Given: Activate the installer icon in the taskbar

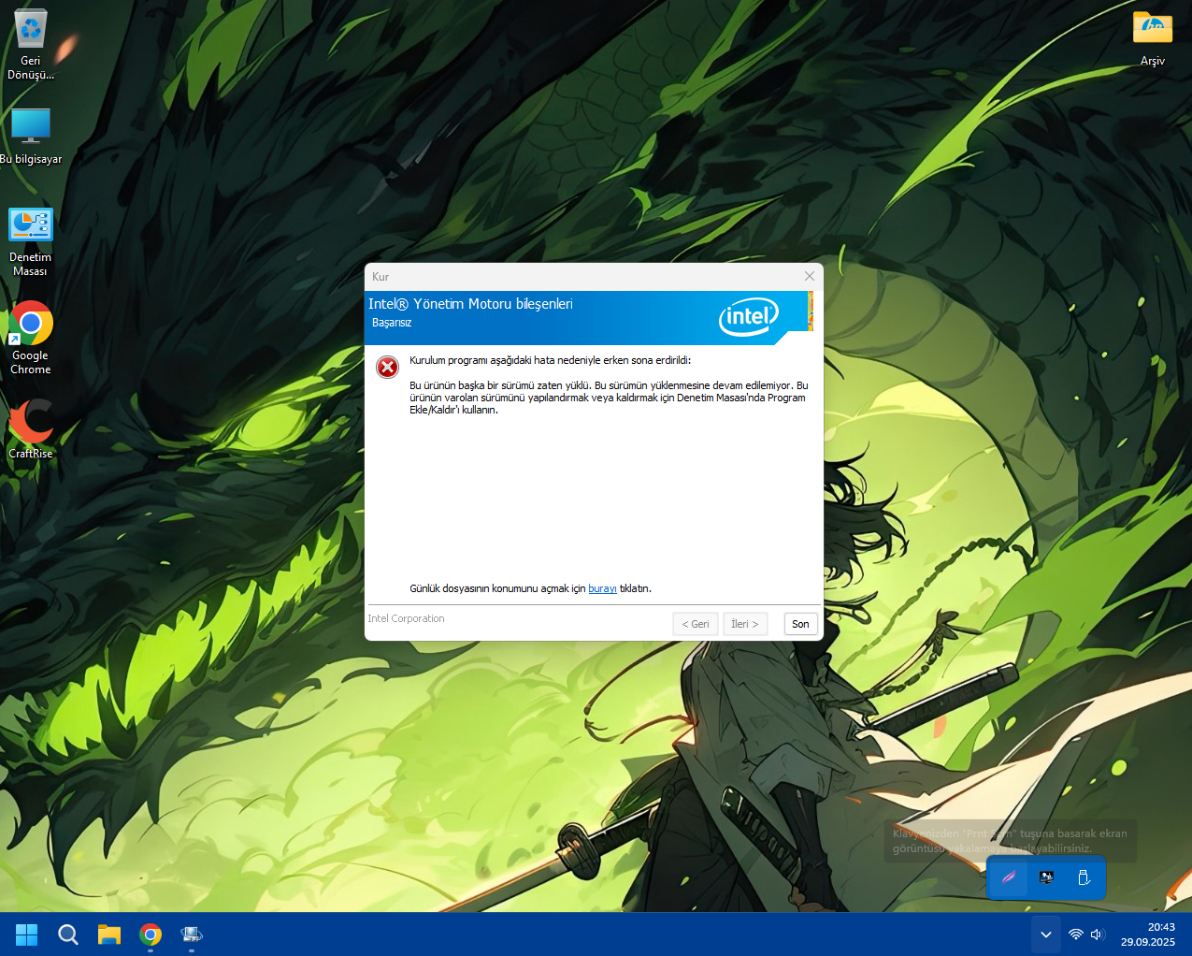Looking at the screenshot, I should (192, 934).
